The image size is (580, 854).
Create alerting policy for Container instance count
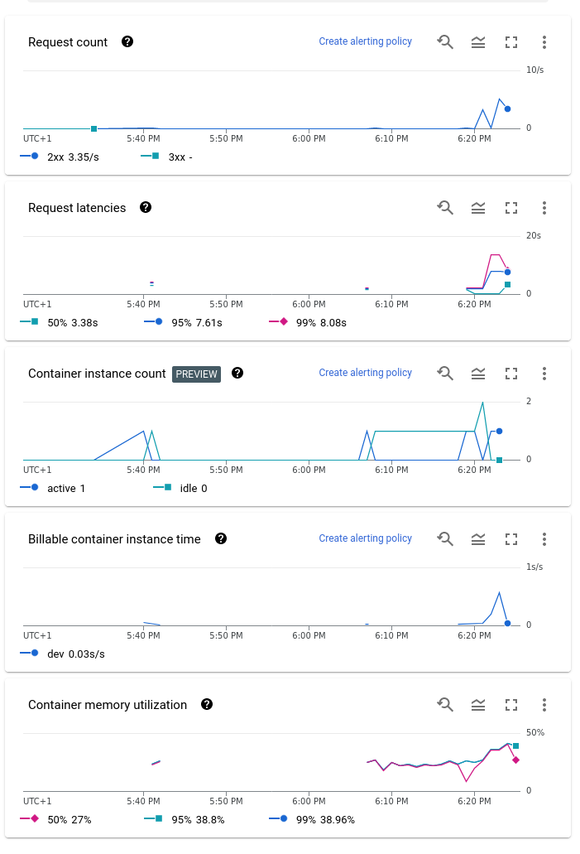(365, 373)
